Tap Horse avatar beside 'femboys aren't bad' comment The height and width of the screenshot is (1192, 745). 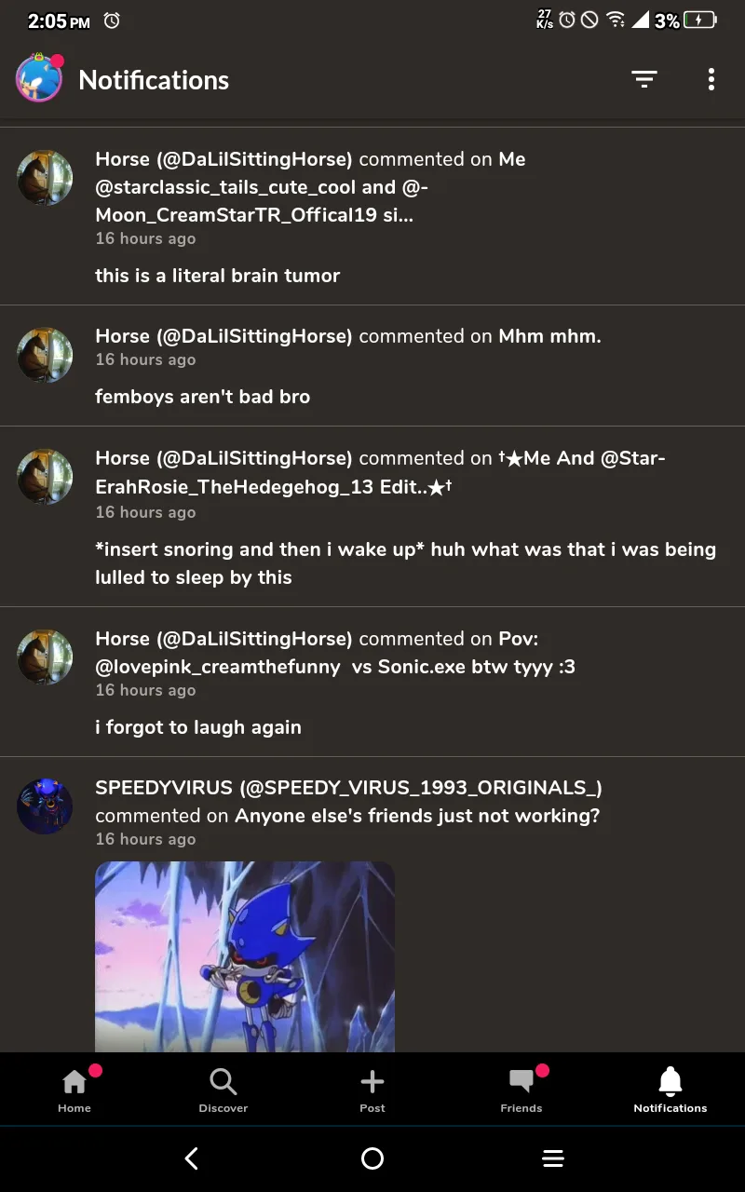coord(45,355)
